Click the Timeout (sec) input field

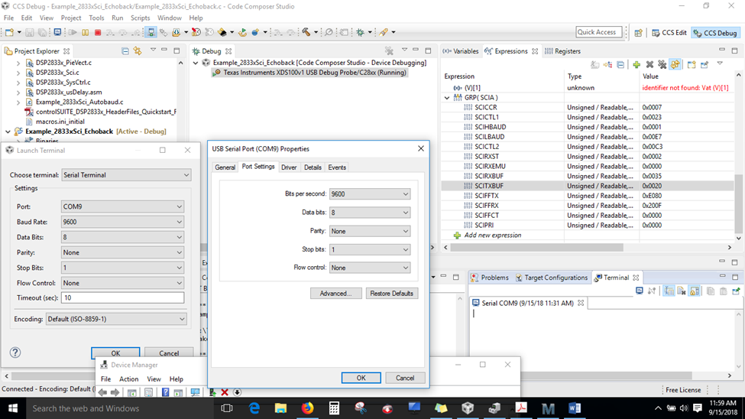click(x=122, y=297)
